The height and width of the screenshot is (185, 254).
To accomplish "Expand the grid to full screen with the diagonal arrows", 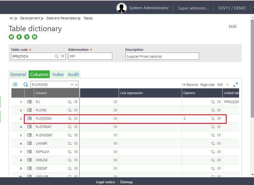I will (236, 84).
